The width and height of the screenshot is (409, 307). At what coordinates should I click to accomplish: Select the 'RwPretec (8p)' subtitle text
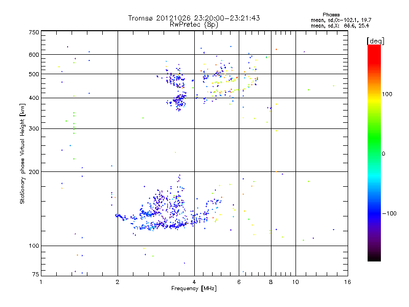[194, 25]
